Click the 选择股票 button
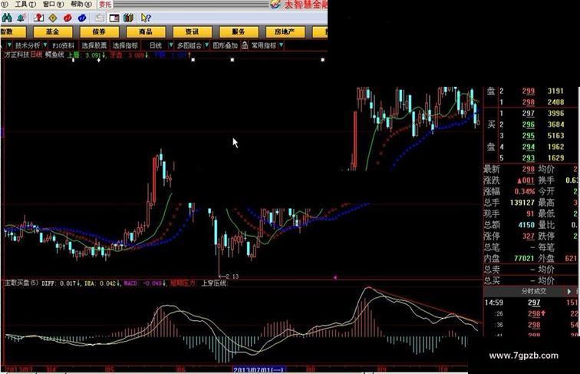580x374 pixels. (x=94, y=45)
